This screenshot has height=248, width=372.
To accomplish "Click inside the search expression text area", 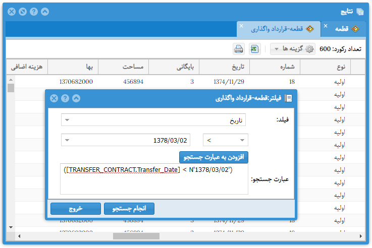I will (x=154, y=179).
